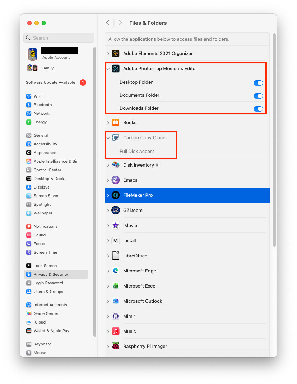Click the iMovie star icon
The image size is (297, 384).
[x=115, y=225]
